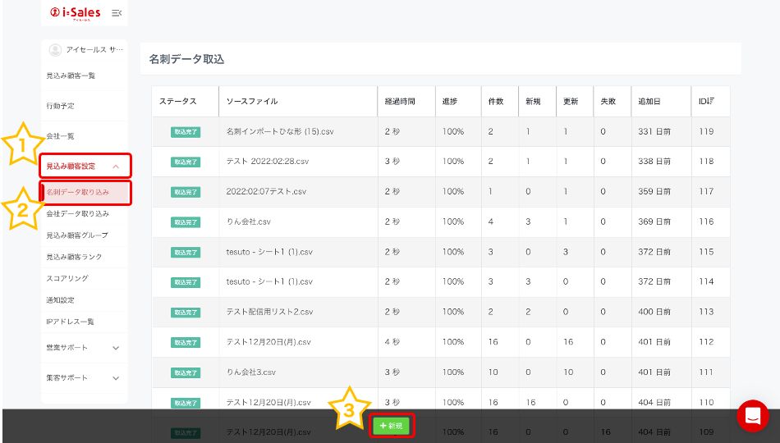Viewport: 780px width, 443px height.
Task: Click the user avatar icon in sidebar
Action: coord(56,50)
